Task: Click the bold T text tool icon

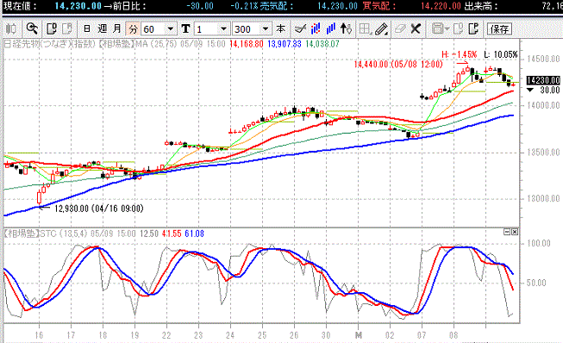Action: click(185, 28)
